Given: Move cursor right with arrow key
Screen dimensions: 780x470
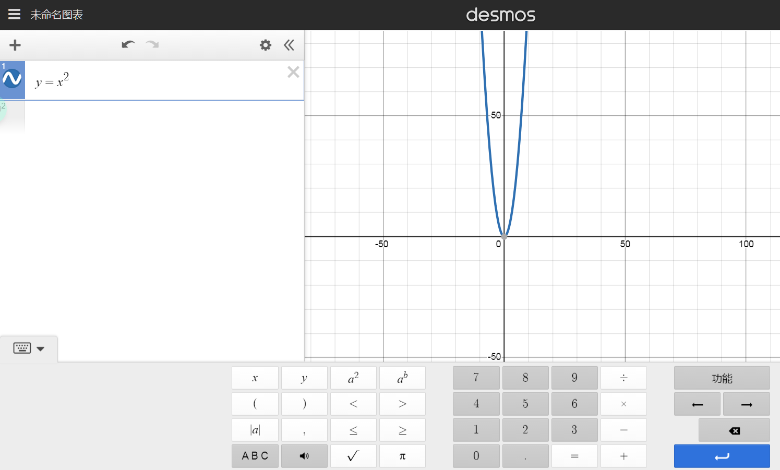Looking at the screenshot, I should coord(747,404).
